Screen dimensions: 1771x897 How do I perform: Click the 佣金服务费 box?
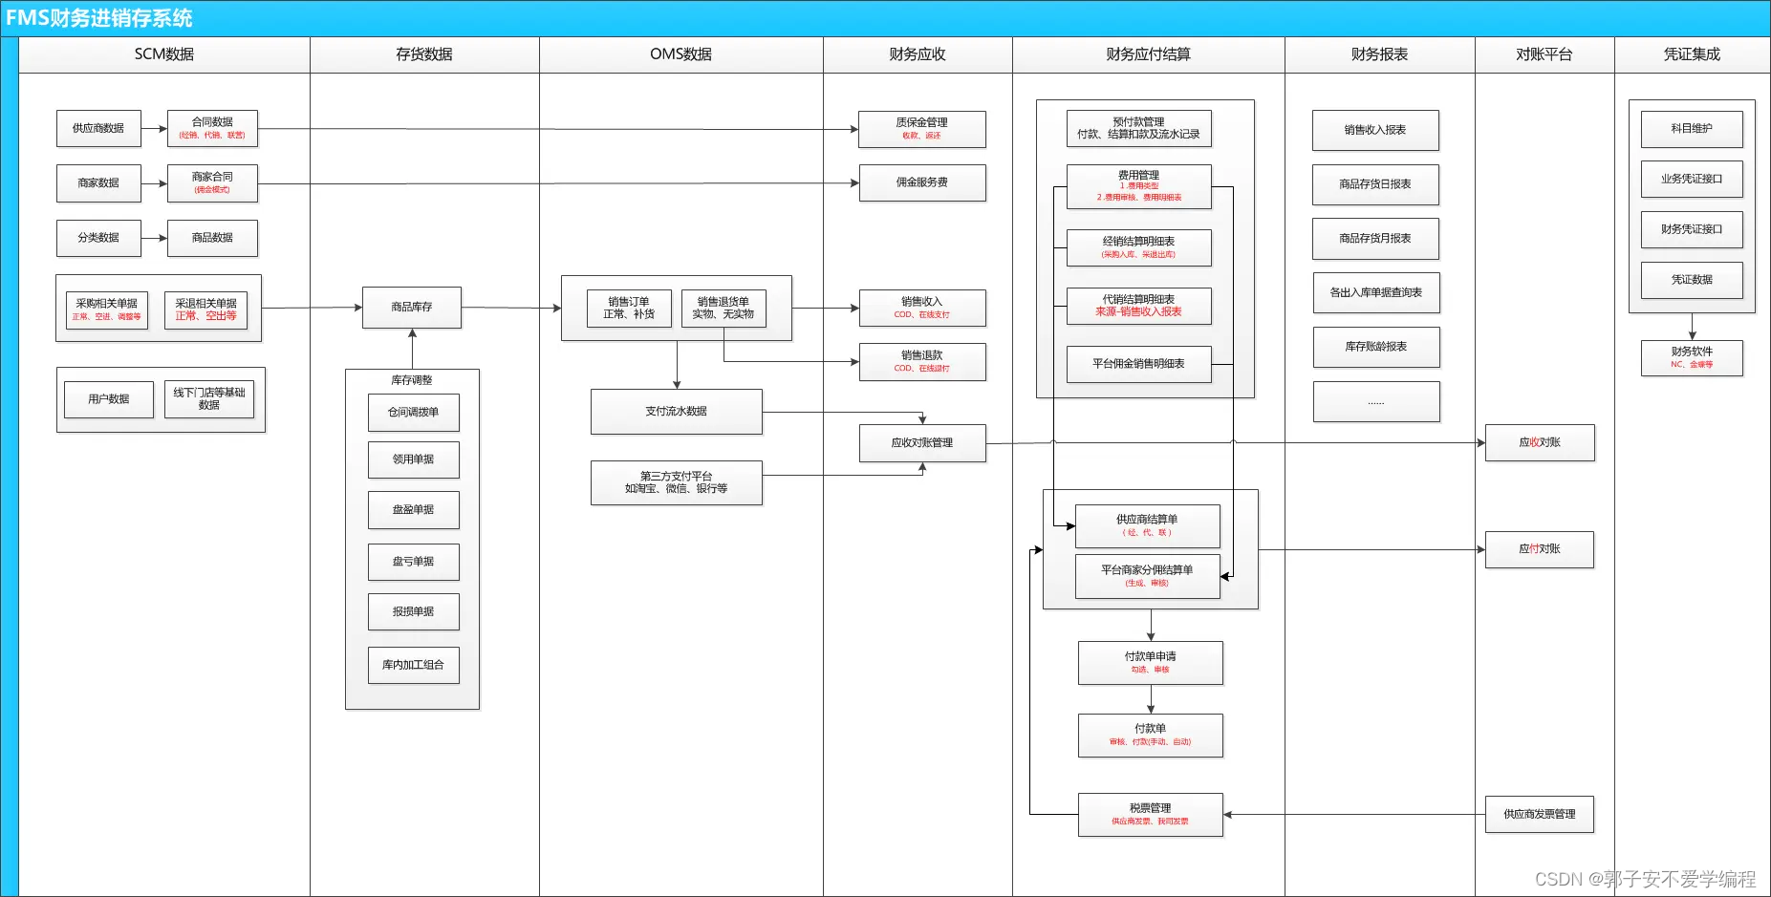click(x=922, y=182)
